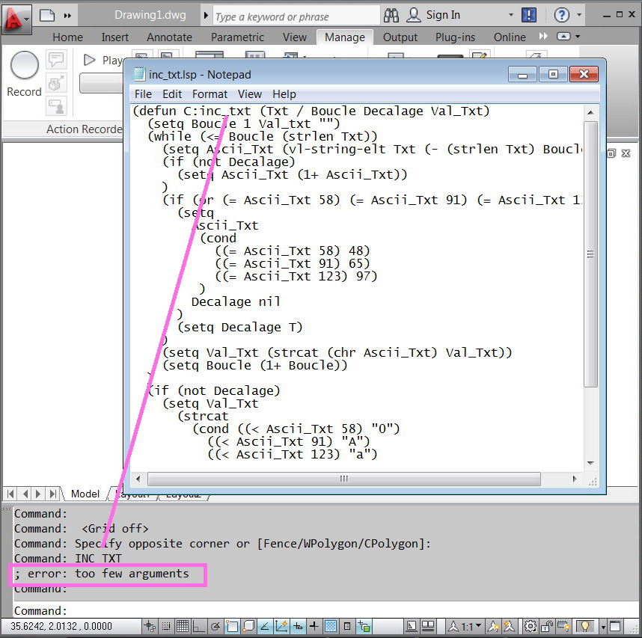Click the ribbon minimize toggle button
Image resolution: width=642 pixels, height=638 pixels.
tap(563, 37)
